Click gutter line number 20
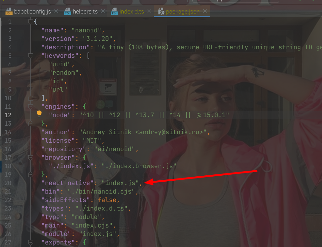322x247 pixels. pos(8,183)
